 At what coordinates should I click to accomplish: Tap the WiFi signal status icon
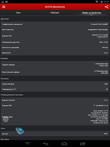(x=97, y=2)
